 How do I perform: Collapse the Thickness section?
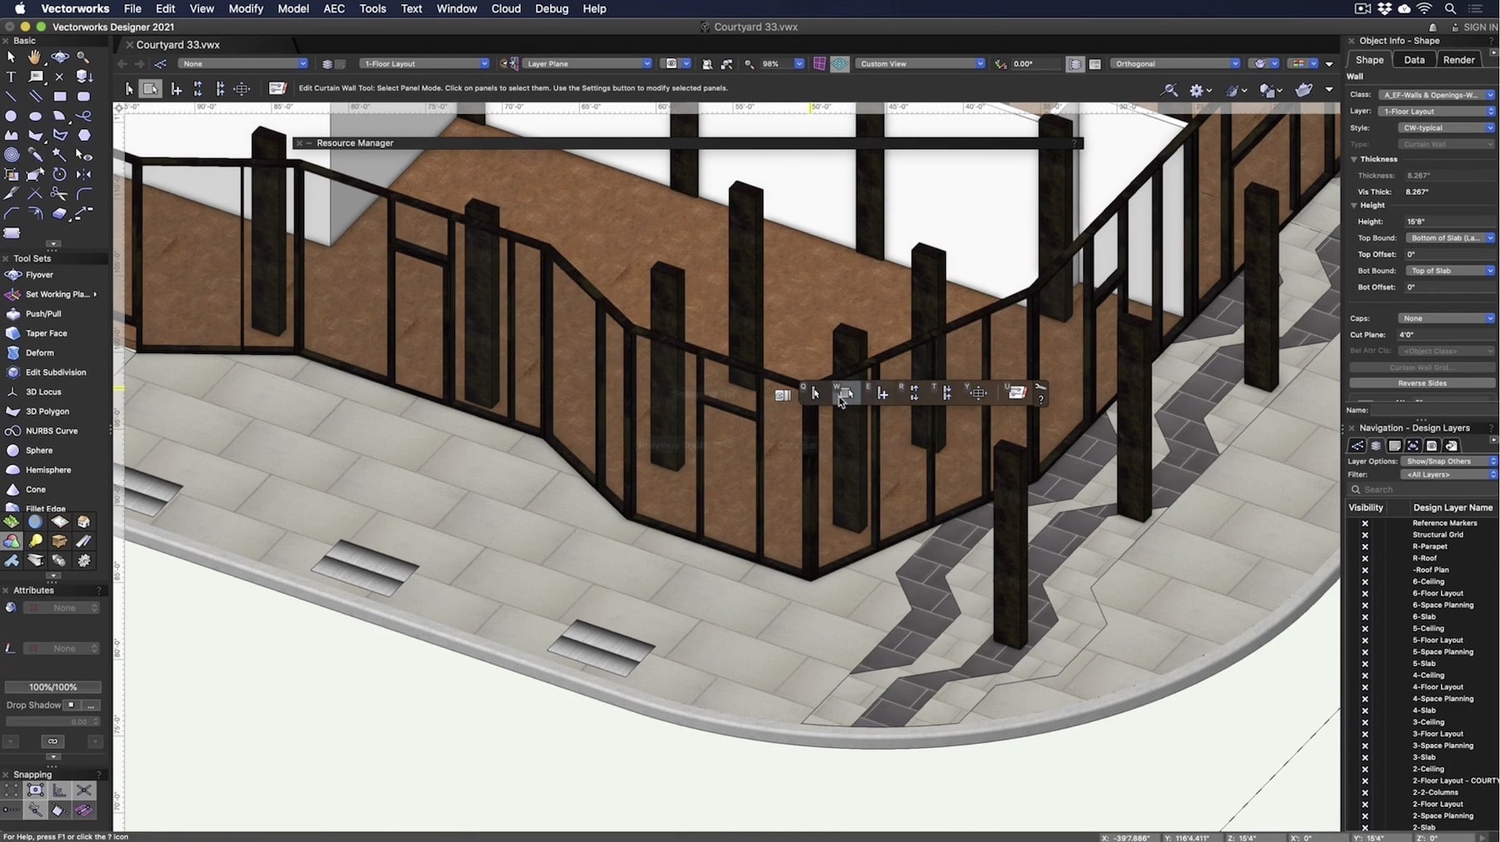[x=1354, y=159]
